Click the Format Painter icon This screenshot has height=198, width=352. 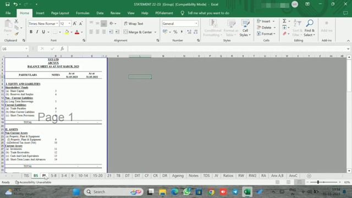click(x=16, y=34)
